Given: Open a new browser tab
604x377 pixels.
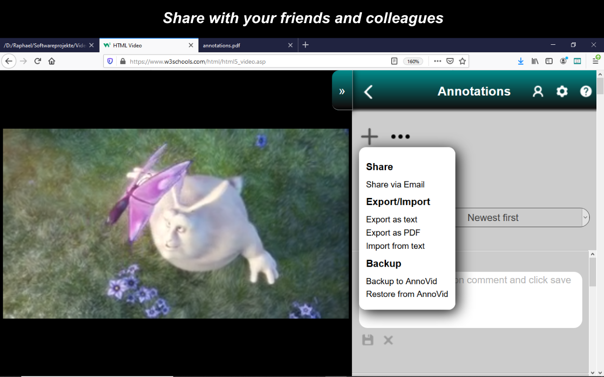Looking at the screenshot, I should (x=305, y=45).
